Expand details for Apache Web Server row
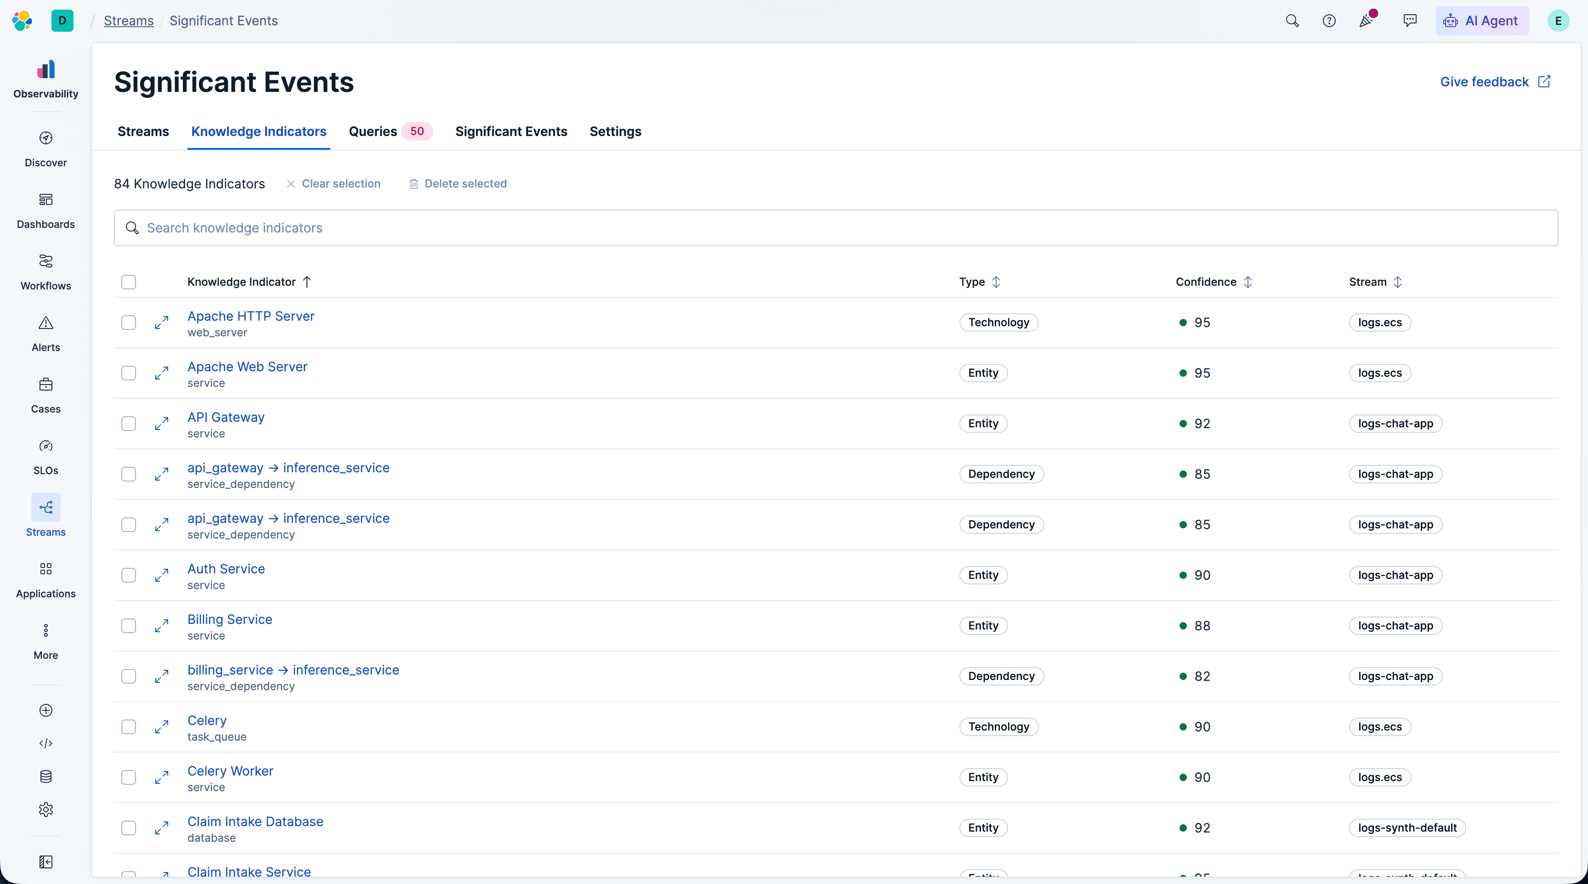 coord(162,373)
